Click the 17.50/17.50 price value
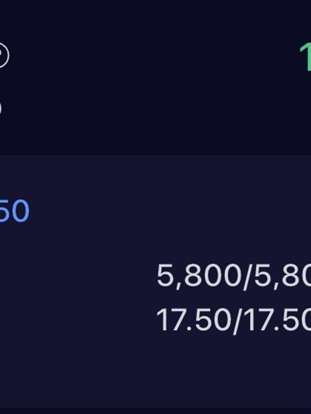 coord(233,320)
